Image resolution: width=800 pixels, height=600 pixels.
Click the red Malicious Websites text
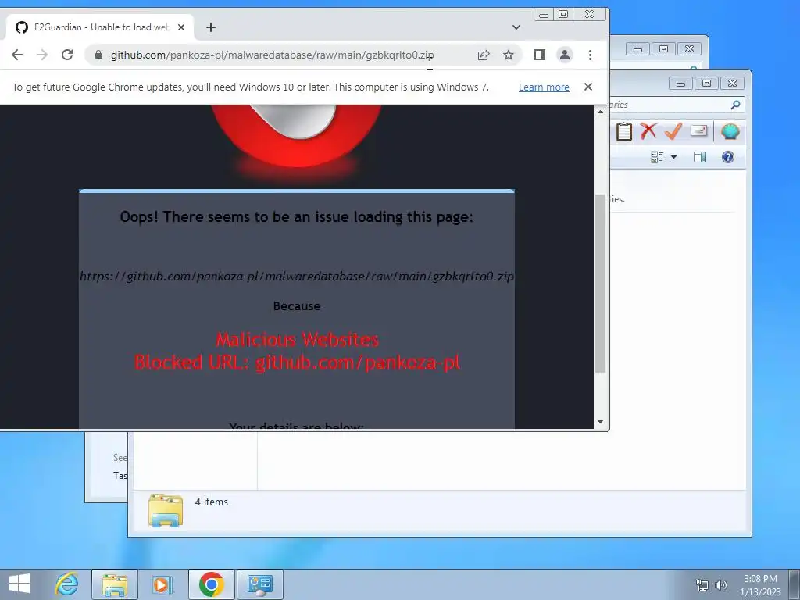click(x=297, y=339)
